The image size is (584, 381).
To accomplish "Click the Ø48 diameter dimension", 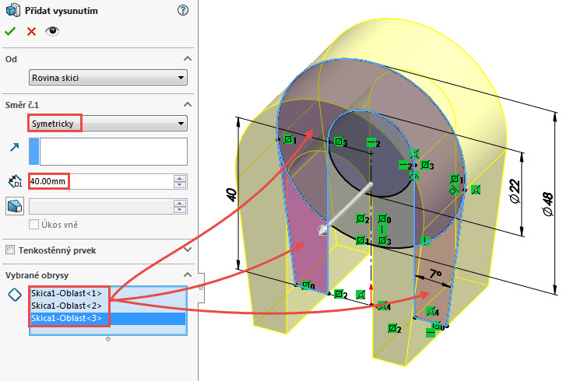I will pos(548,204).
